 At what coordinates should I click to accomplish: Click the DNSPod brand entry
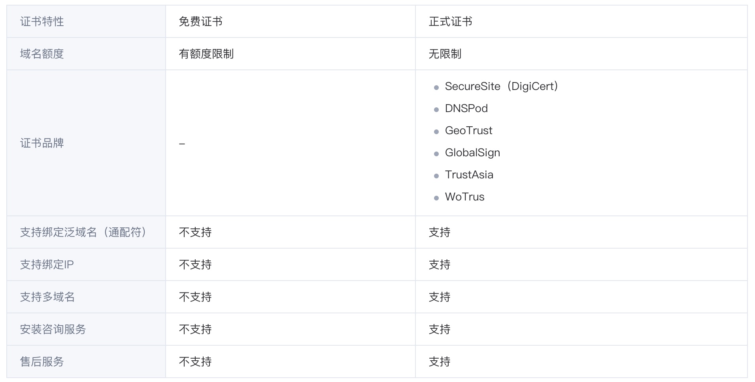coord(466,109)
